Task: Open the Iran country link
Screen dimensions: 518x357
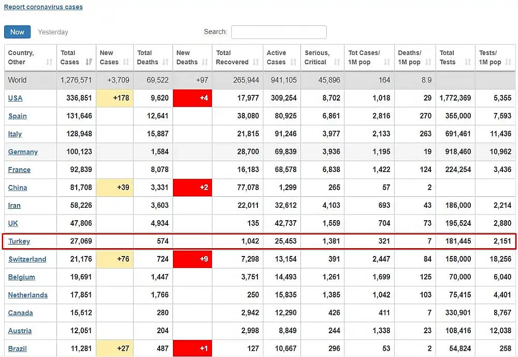Action: coord(14,205)
